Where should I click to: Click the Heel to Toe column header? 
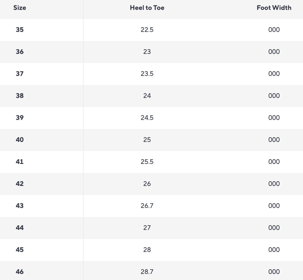[x=147, y=8]
